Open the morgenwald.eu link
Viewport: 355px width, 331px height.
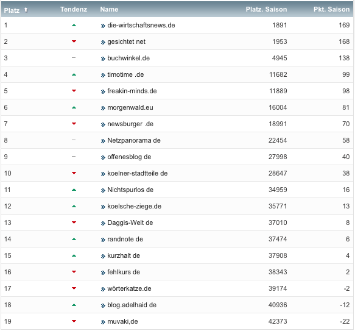130,107
